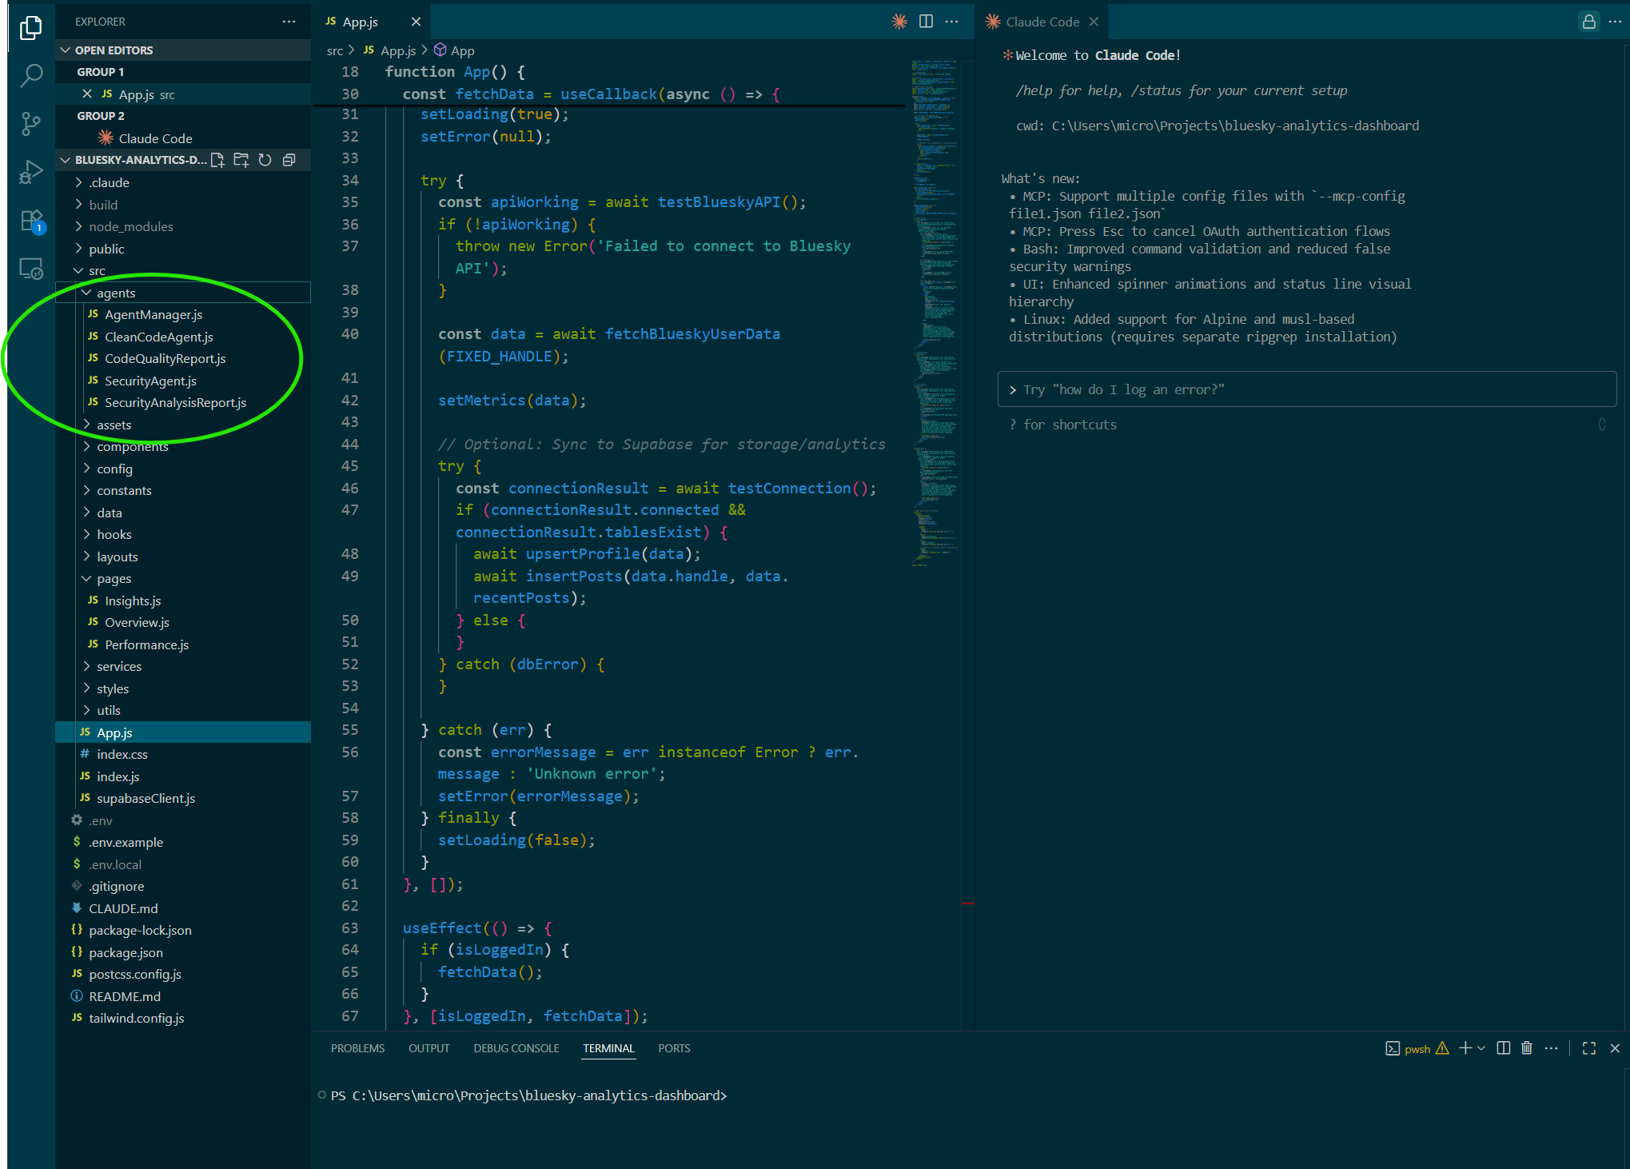Image resolution: width=1630 pixels, height=1169 pixels.
Task: Open Extensions view with badge
Action: [30, 220]
